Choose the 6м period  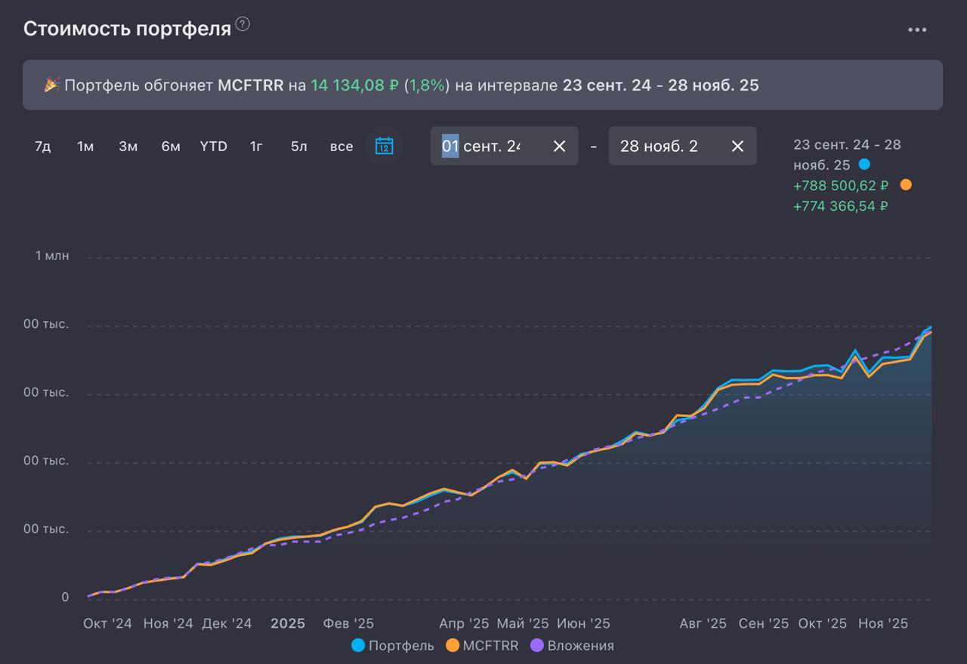pyautogui.click(x=171, y=147)
